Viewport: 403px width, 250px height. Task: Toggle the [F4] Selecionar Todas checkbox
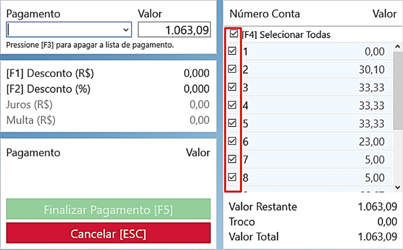[x=234, y=34]
